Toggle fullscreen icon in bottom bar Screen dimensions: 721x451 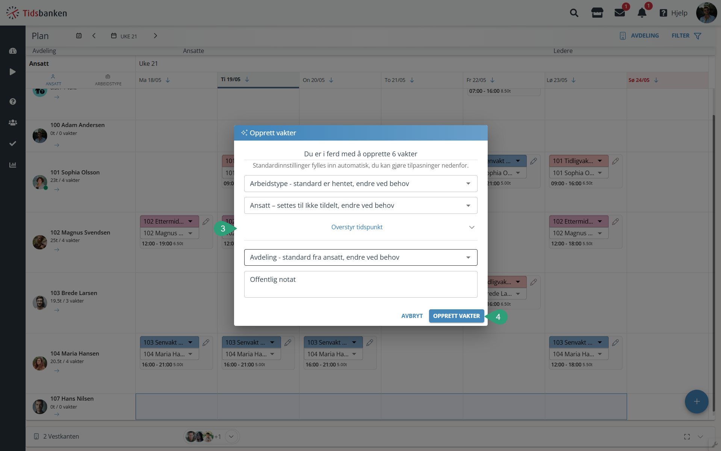(x=687, y=437)
